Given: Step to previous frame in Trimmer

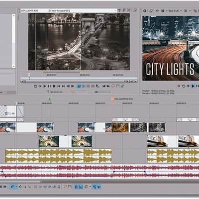Looking at the screenshot, I should coord(68,86).
